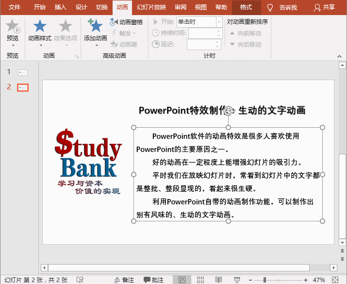Image resolution: width=347 pixels, height=284 pixels.
Task: Click the top-left text box resize handle
Action: [x=133, y=128]
